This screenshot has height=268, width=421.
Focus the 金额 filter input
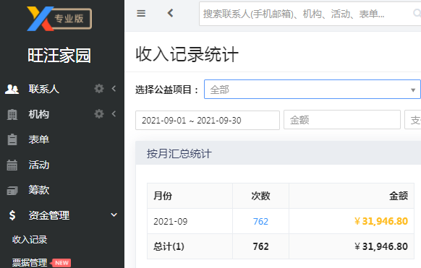(342, 119)
